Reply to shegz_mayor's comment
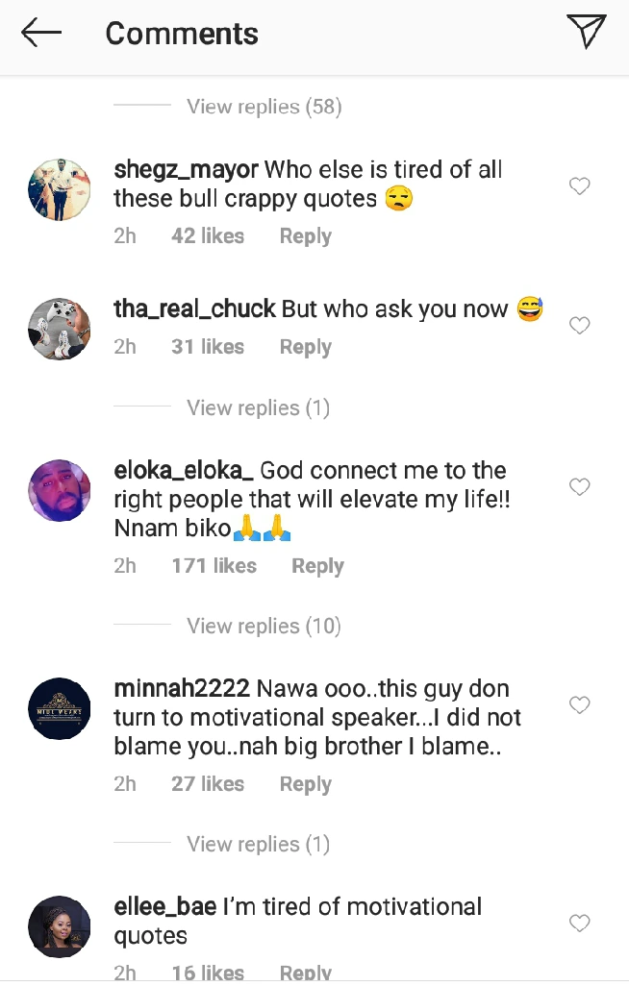This screenshot has height=986, width=629. [305, 236]
